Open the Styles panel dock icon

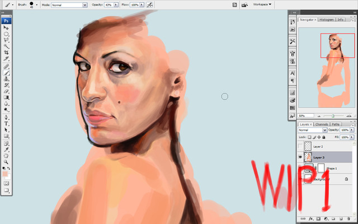pyautogui.click(x=292, y=115)
